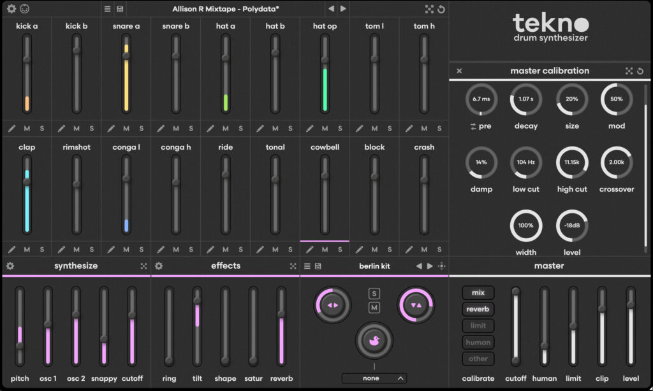Screen dimensions: 653x391
Task: Click the reset icon in master calibration
Action: (640, 71)
